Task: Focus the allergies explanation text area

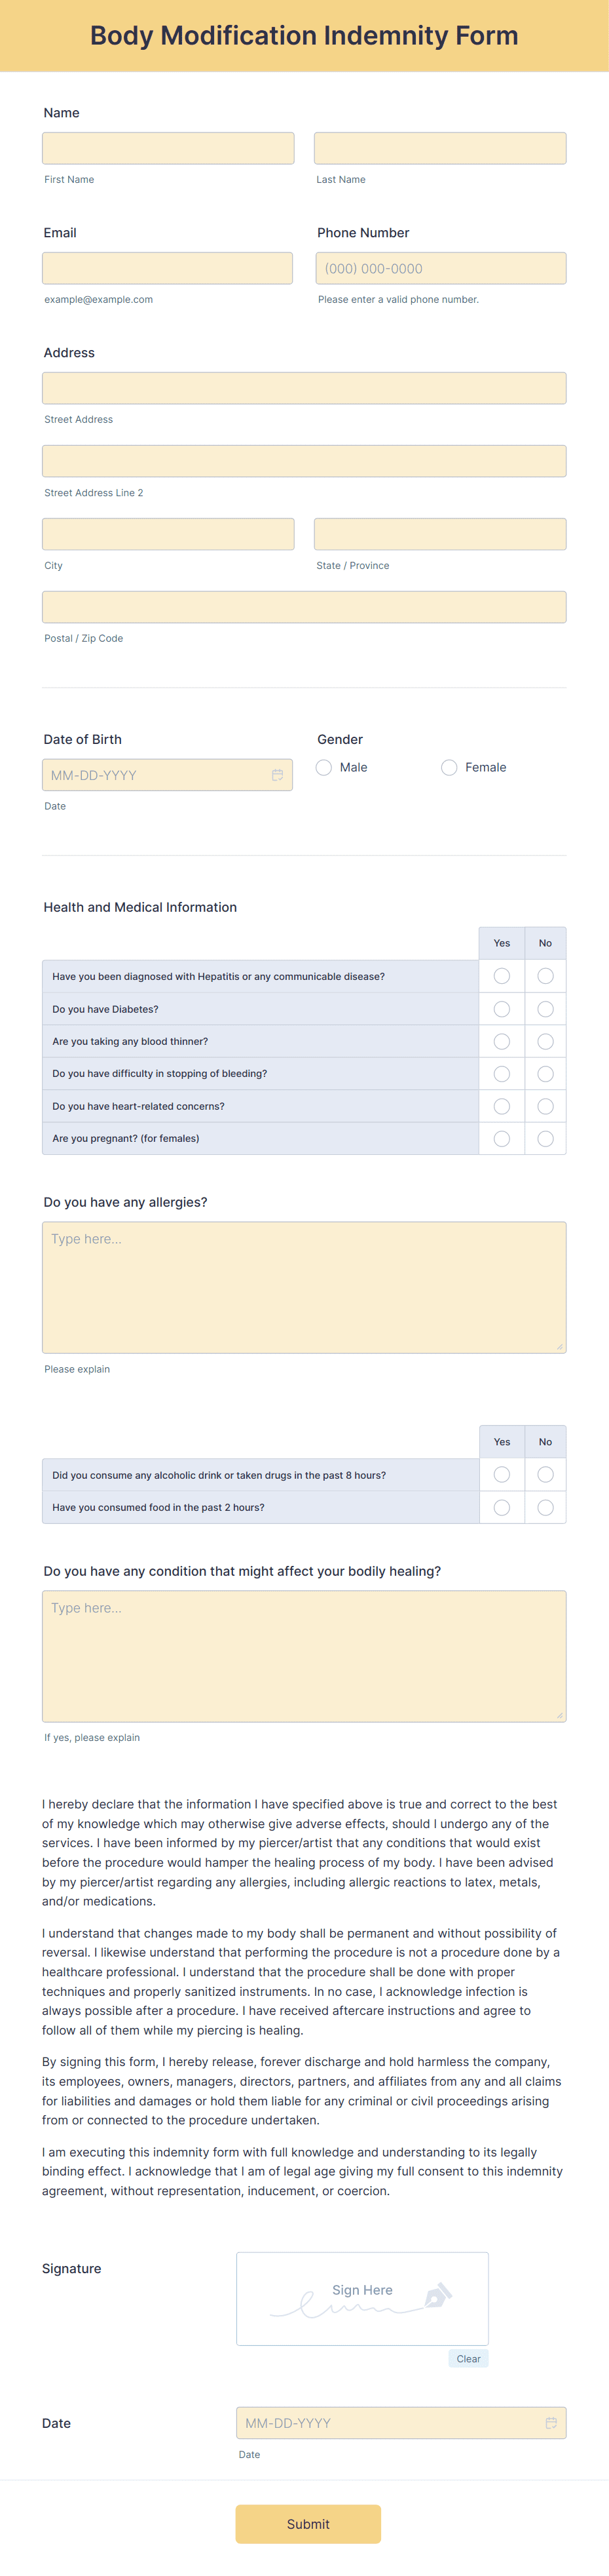Action: click(304, 1287)
